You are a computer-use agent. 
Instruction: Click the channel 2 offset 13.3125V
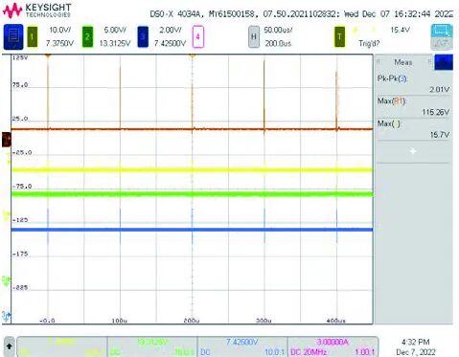click(115, 43)
